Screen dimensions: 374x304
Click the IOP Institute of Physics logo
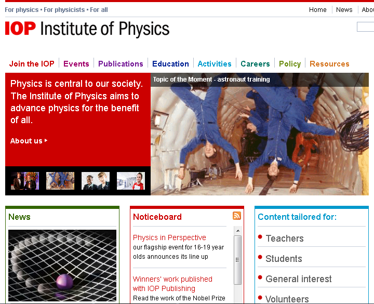87,29
